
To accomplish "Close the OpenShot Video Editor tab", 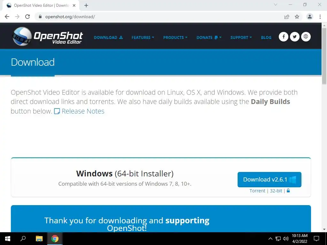I will click(x=74, y=6).
